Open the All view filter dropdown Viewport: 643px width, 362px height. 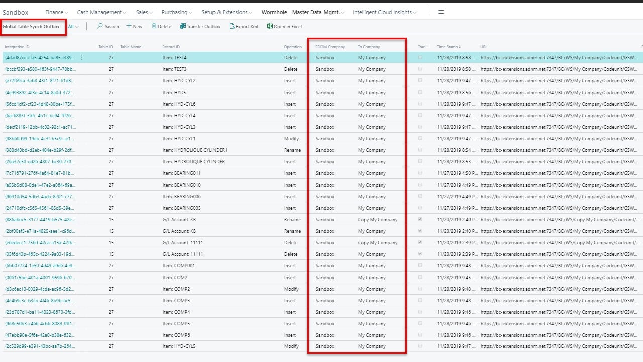coord(73,26)
